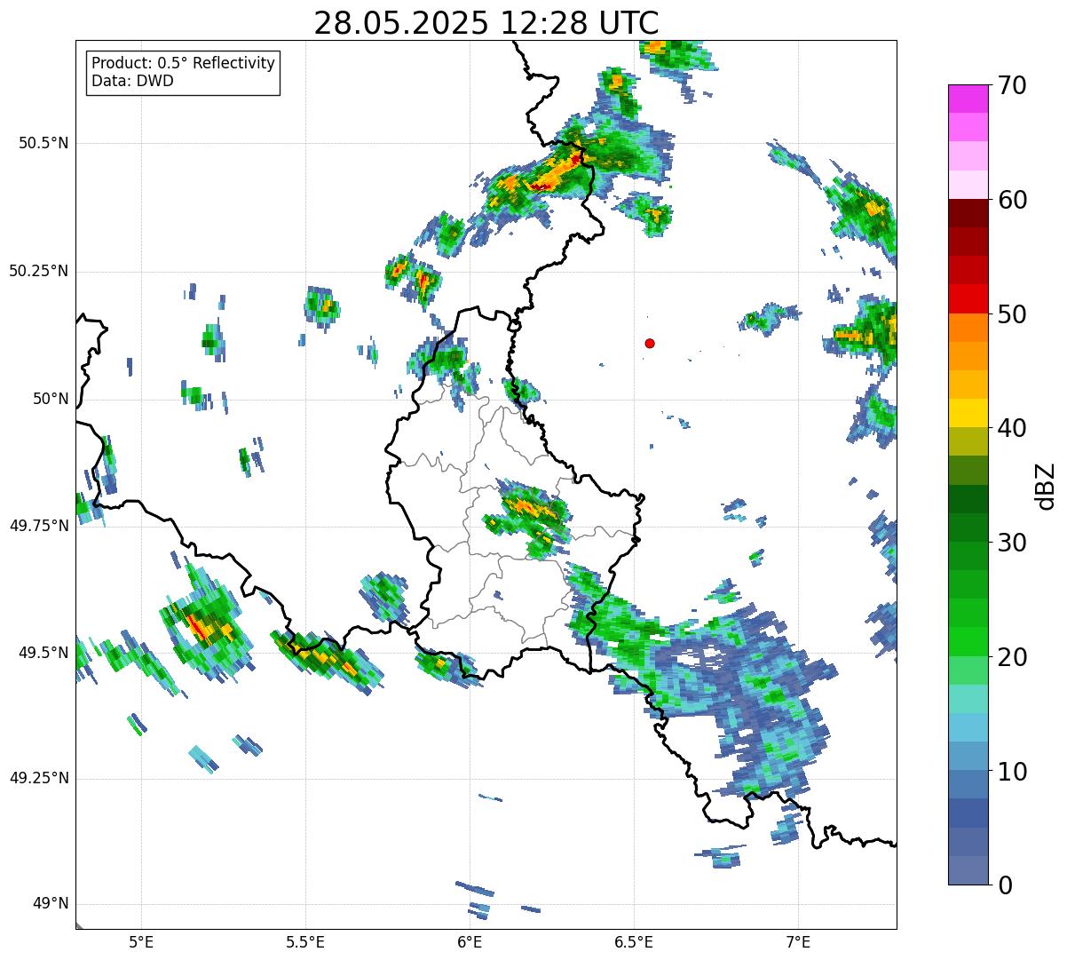Click the colorbar 50 tick label
Screen dimensions: 1067x960
pos(1012,314)
